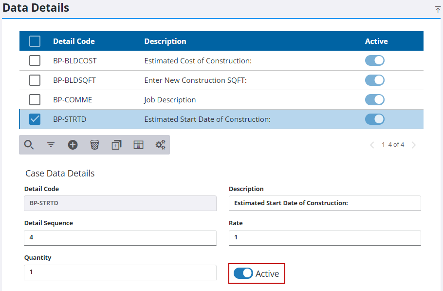Click the '1–4 of 4' pagination text
The height and width of the screenshot is (291, 443).
pyautogui.click(x=393, y=145)
